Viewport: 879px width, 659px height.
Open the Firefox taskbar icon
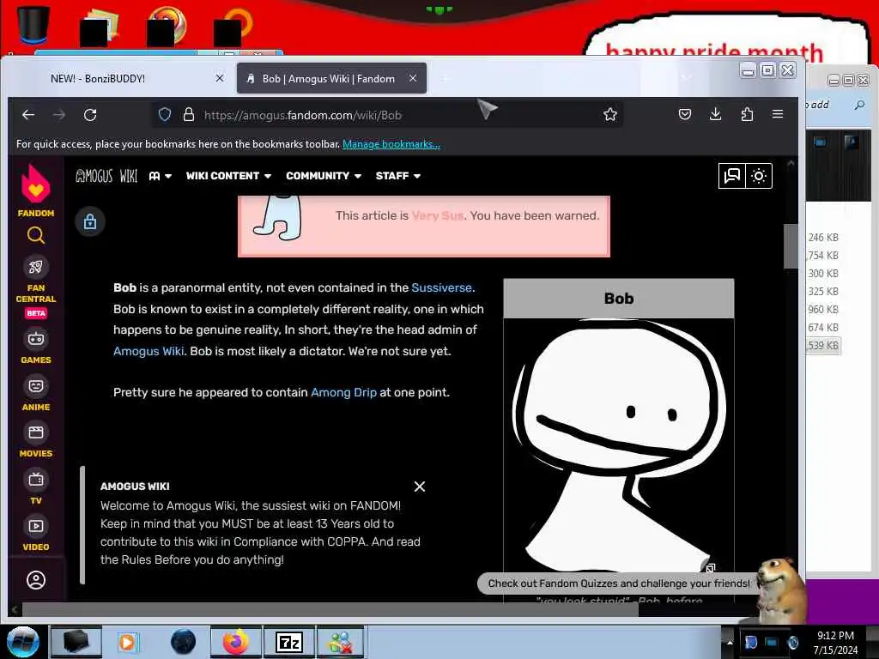[x=236, y=642]
